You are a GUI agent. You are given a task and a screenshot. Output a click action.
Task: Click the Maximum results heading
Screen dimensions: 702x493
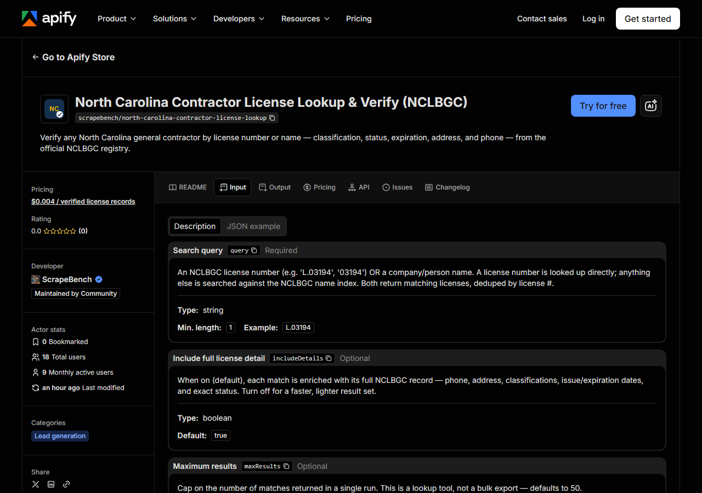click(205, 466)
